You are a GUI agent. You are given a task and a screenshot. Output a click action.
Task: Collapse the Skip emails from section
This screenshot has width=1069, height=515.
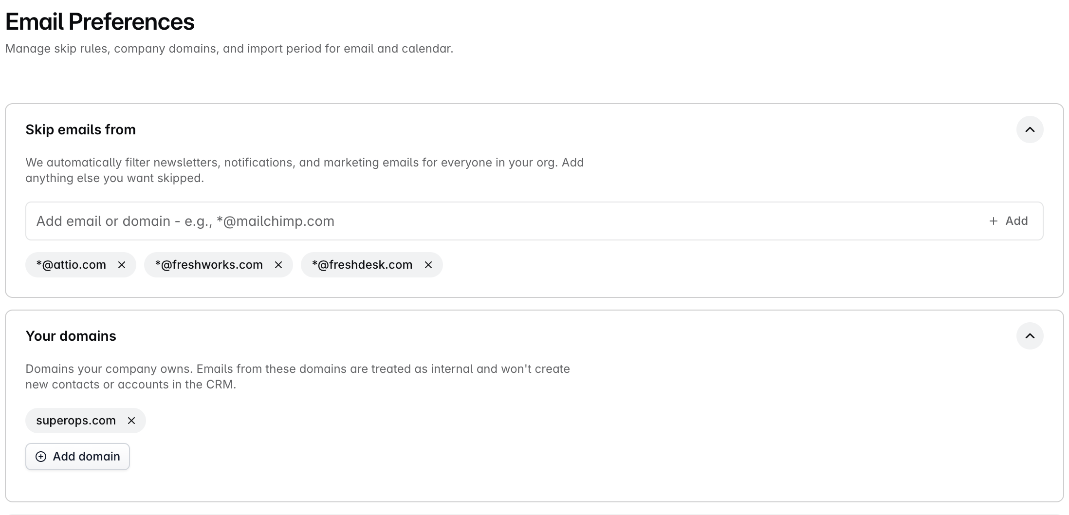point(1030,129)
